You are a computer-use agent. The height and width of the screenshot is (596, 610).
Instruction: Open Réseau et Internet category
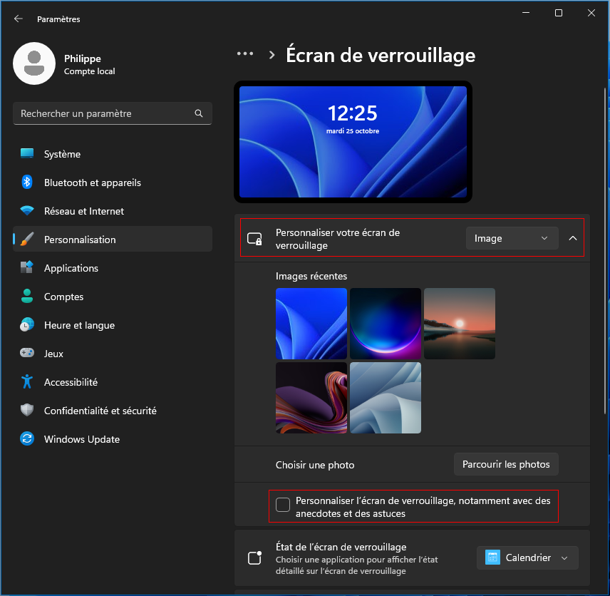pos(113,210)
